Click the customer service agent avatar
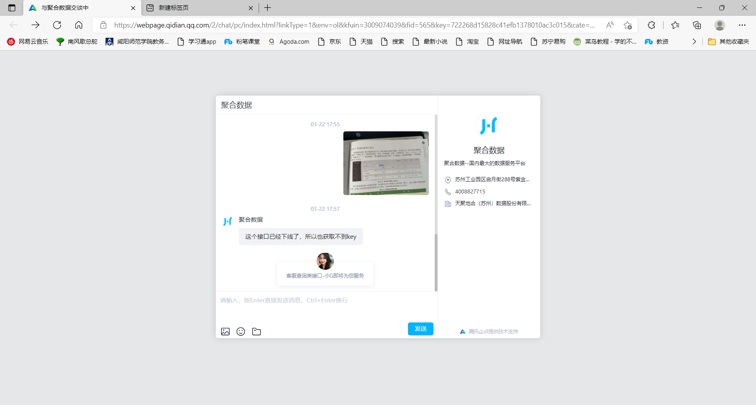Image resolution: width=756 pixels, height=405 pixels. [x=325, y=261]
